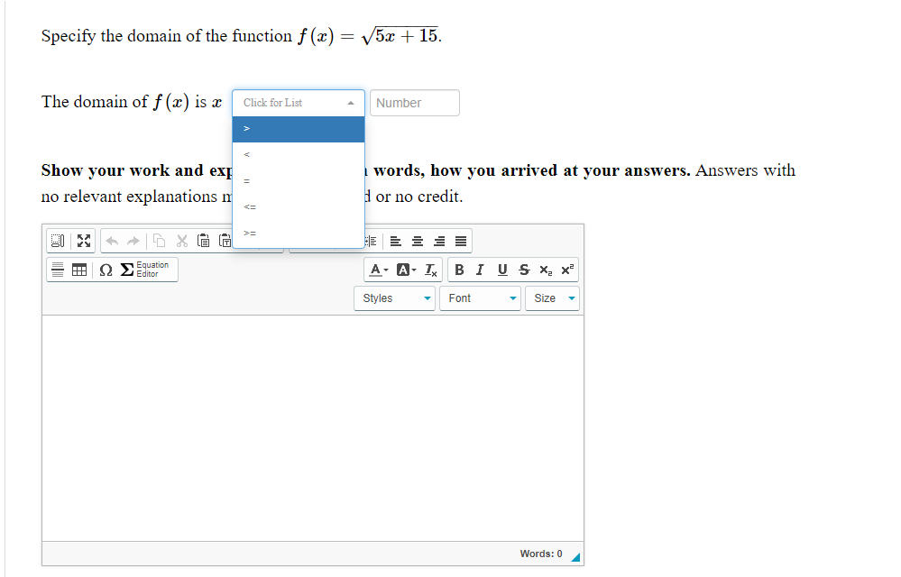This screenshot has height=577, width=901.
Task: Expand the Size dropdown
Action: click(x=552, y=298)
